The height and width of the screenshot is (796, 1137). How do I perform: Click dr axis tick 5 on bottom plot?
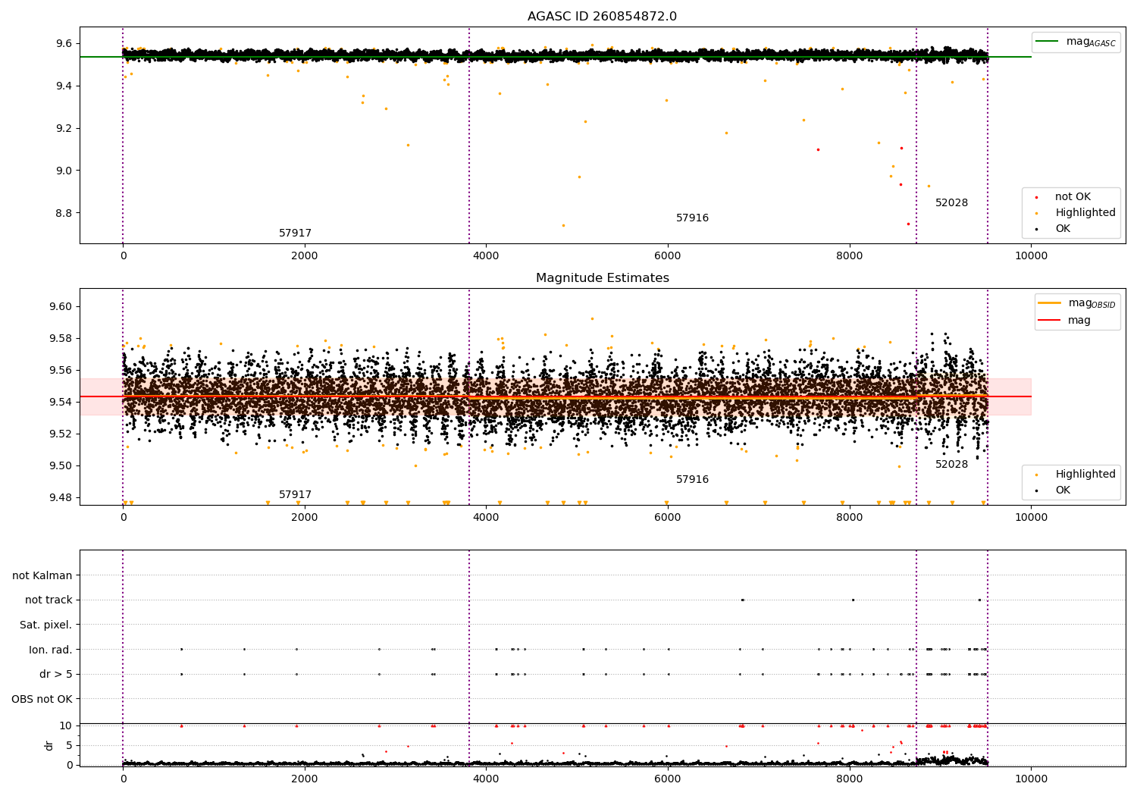tap(69, 746)
